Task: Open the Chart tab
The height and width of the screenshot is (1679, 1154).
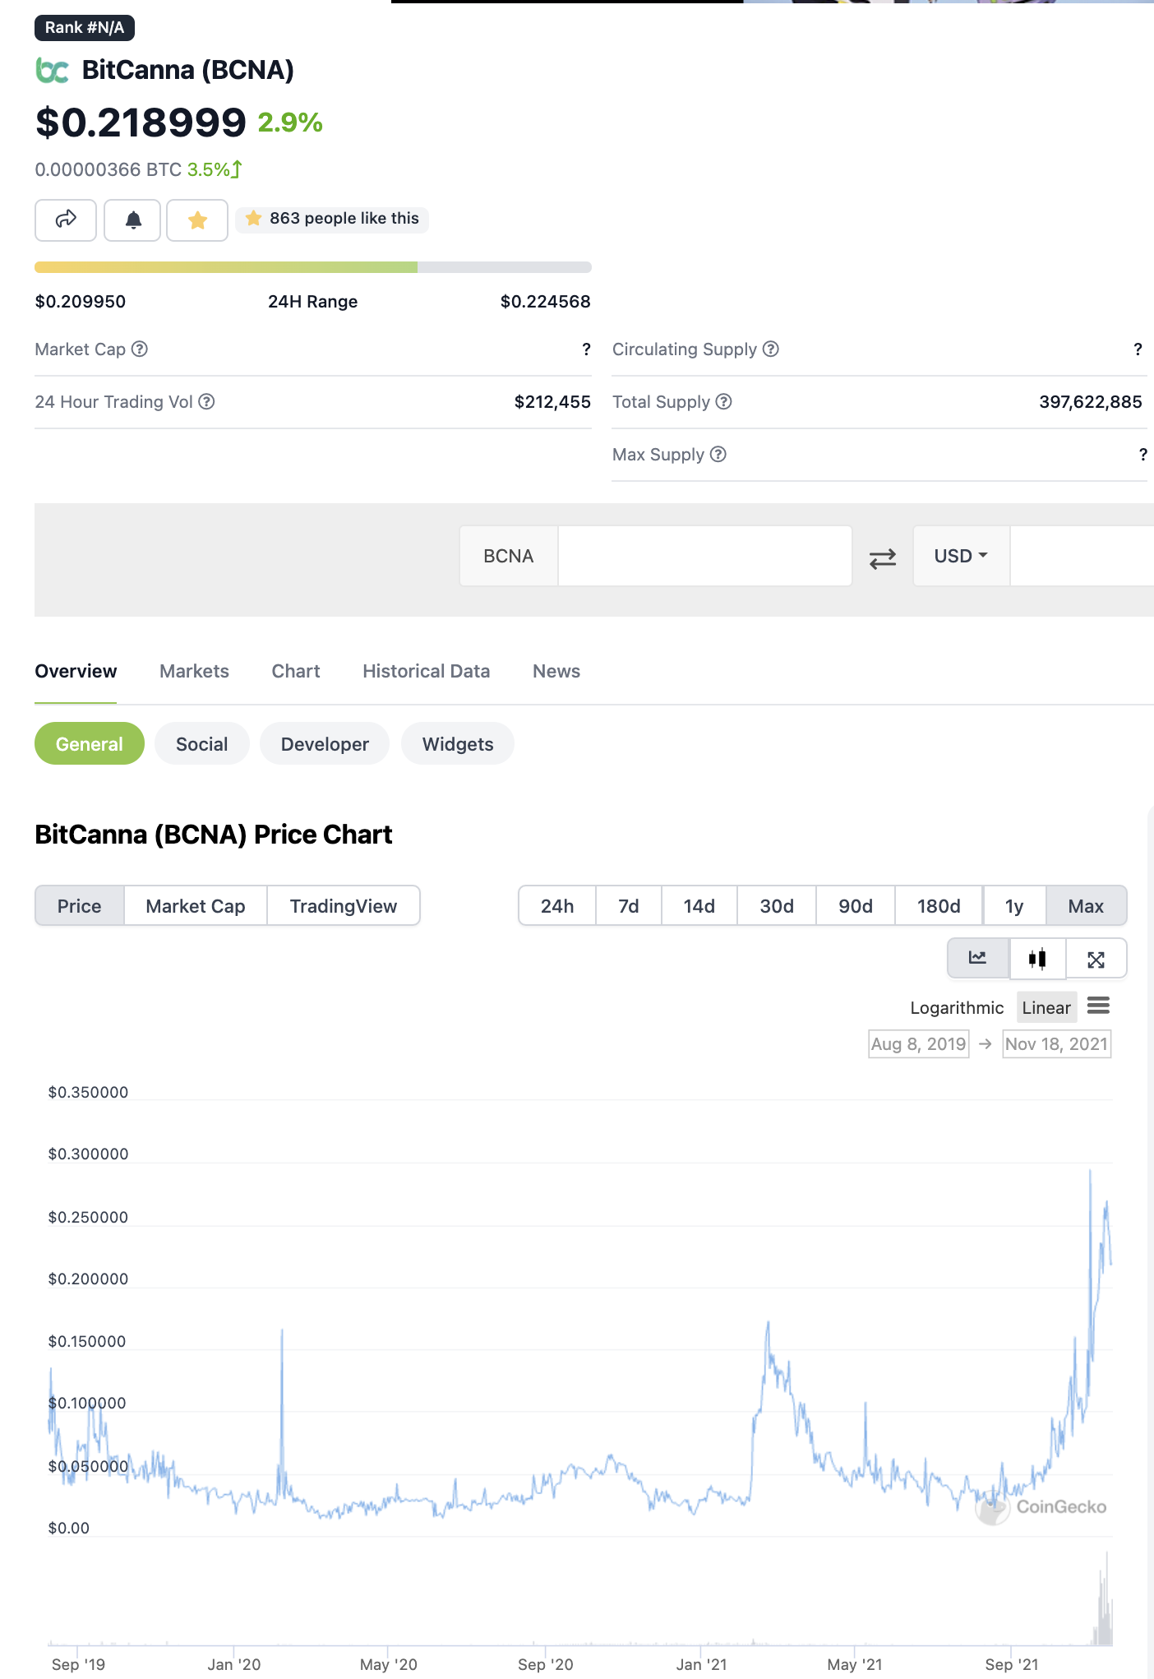Action: coord(296,672)
